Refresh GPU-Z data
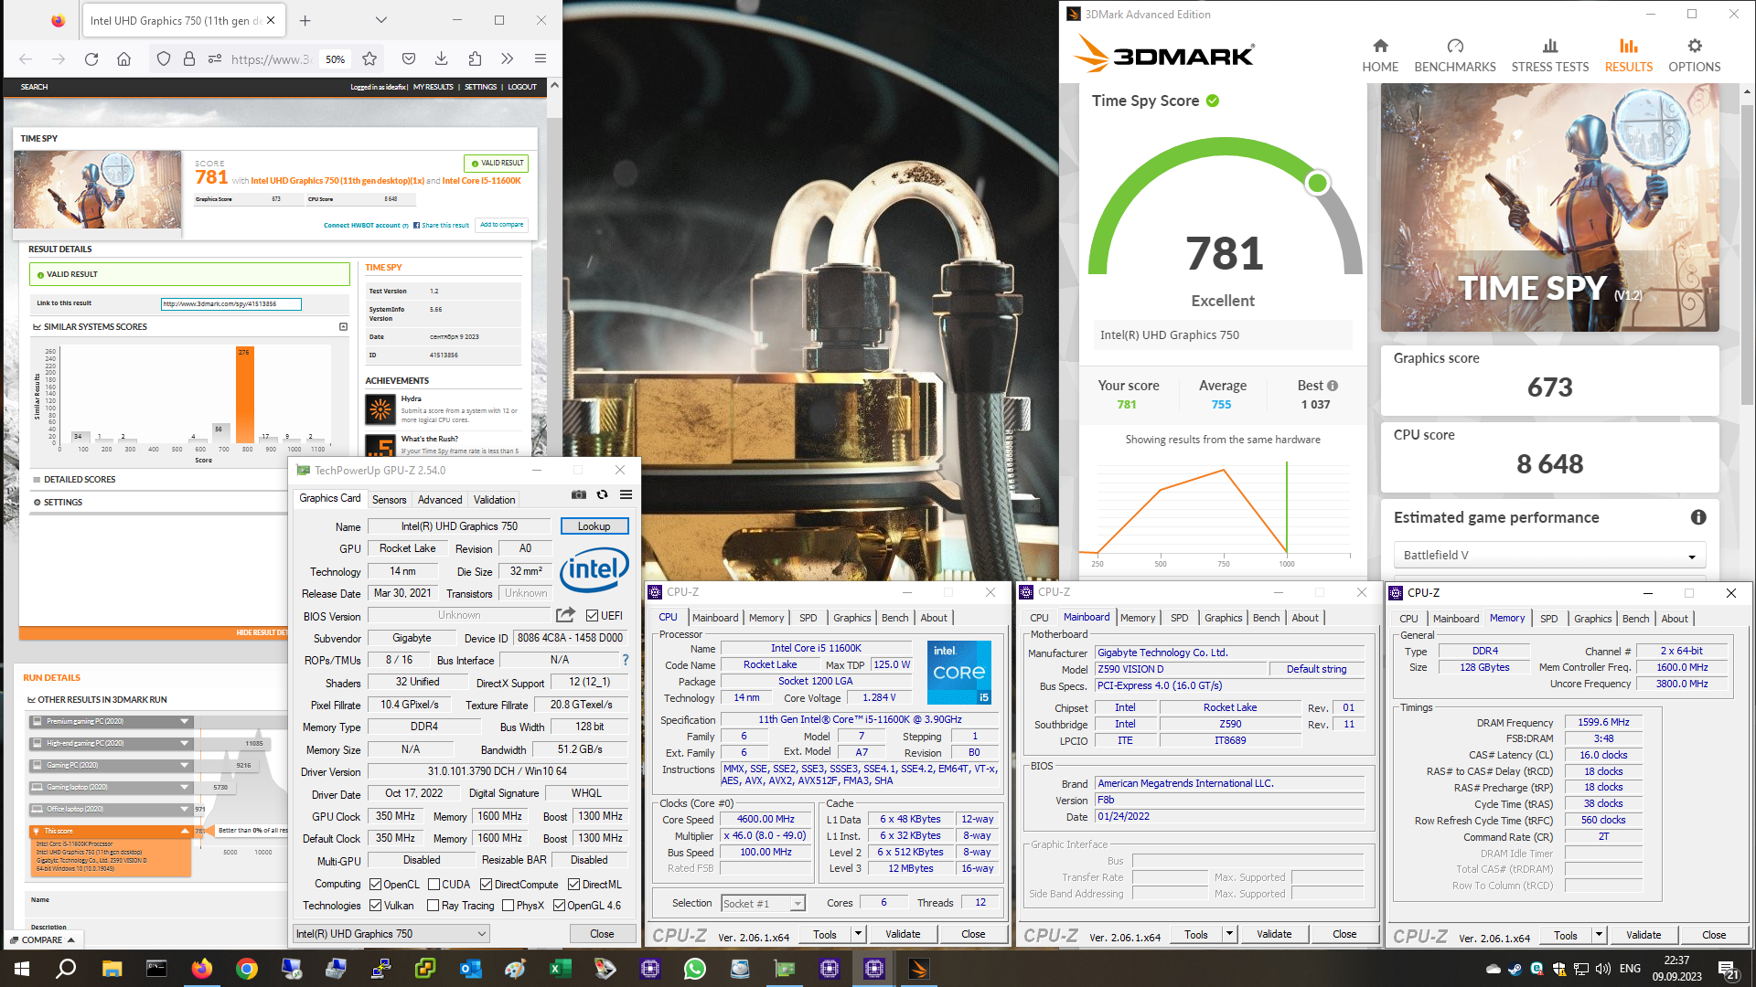The width and height of the screenshot is (1756, 987). point(602,494)
